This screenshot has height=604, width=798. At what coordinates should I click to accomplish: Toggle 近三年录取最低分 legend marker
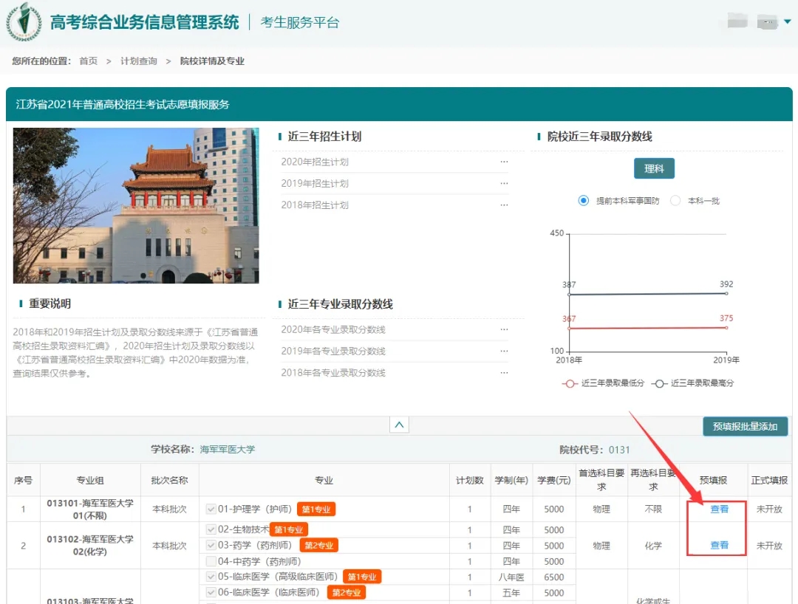[x=570, y=383]
